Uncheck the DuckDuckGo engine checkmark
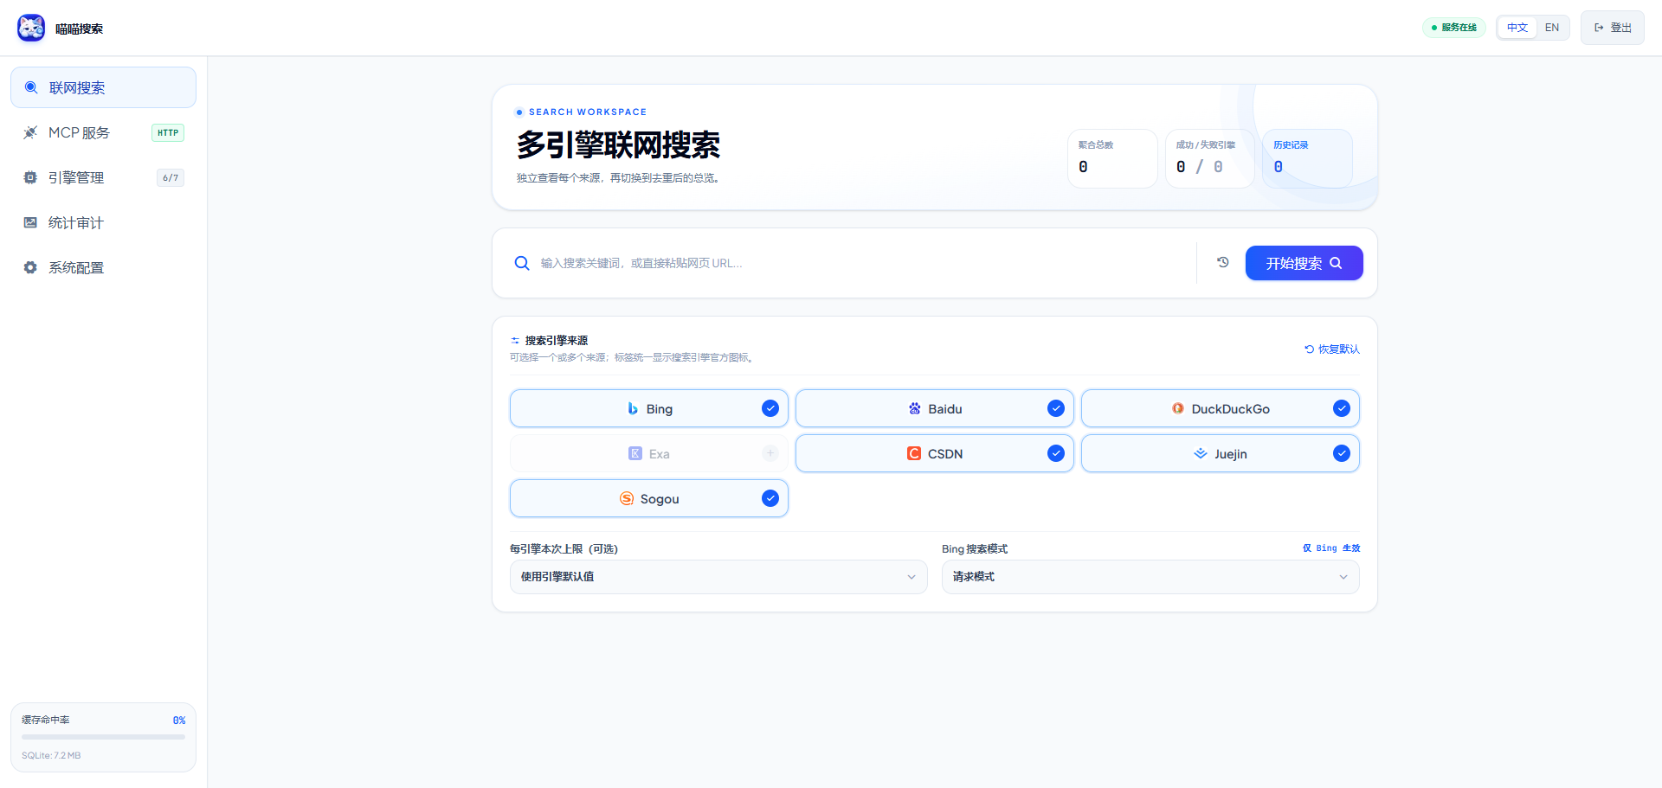Screen dimensions: 1662x788 tap(1342, 408)
